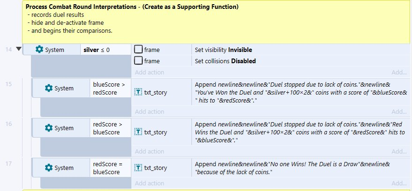
Task: Click Add action under the frame actions
Action: [150, 72]
